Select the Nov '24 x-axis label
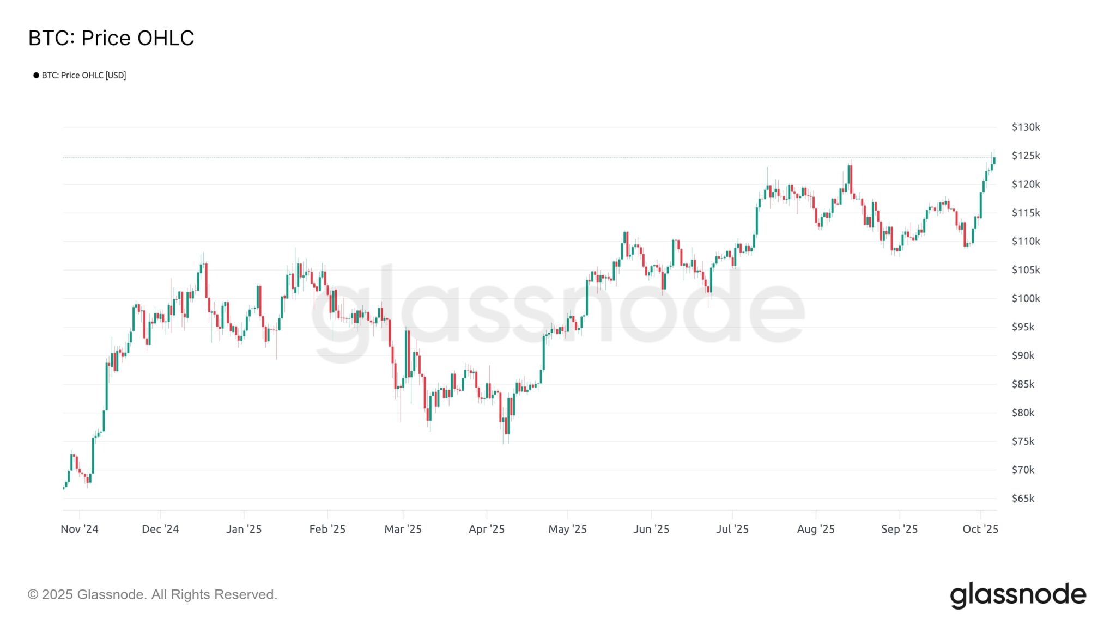Screen dimensions: 1116x627 pos(80,529)
